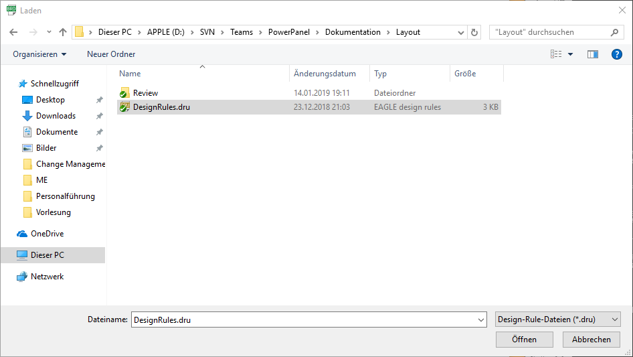Open the Review folder

(x=145, y=93)
